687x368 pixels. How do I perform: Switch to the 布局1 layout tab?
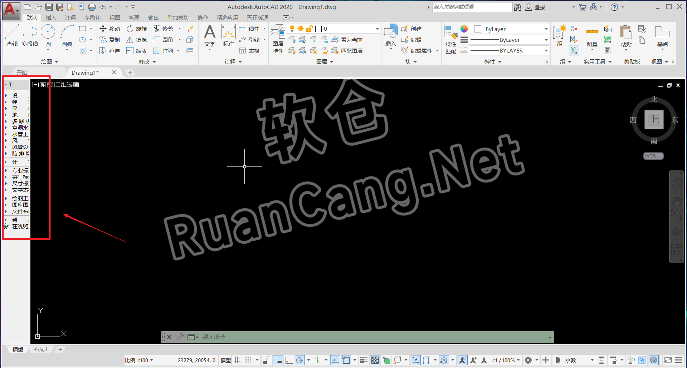click(41, 349)
